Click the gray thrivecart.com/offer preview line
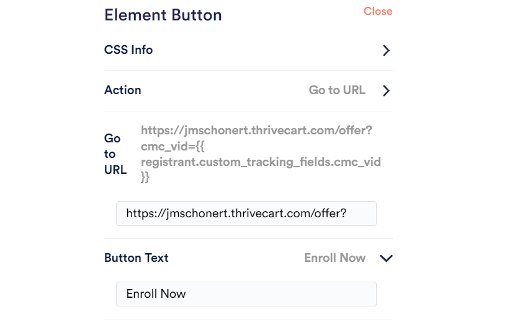The width and height of the screenshot is (512, 325). tap(256, 131)
